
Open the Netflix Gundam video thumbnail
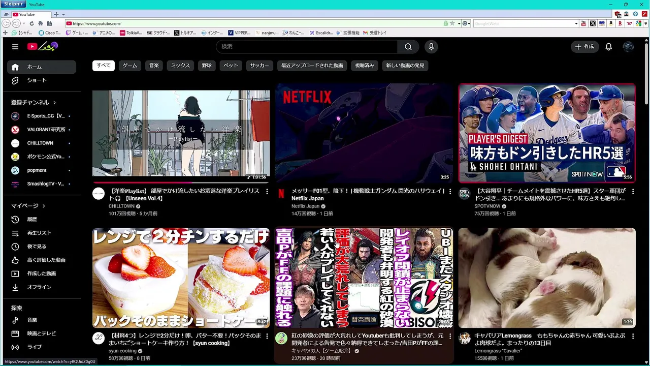pyautogui.click(x=364, y=133)
